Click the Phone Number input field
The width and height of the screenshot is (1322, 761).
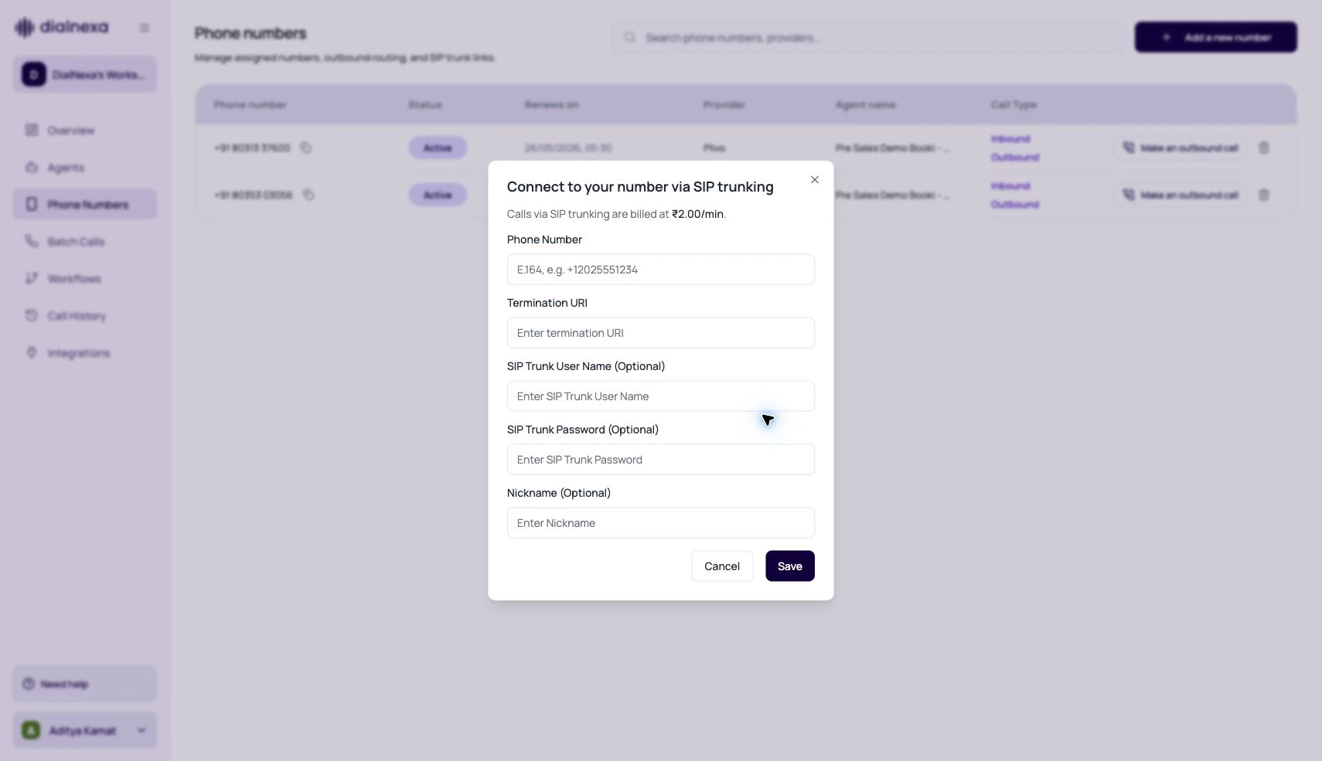(x=660, y=270)
